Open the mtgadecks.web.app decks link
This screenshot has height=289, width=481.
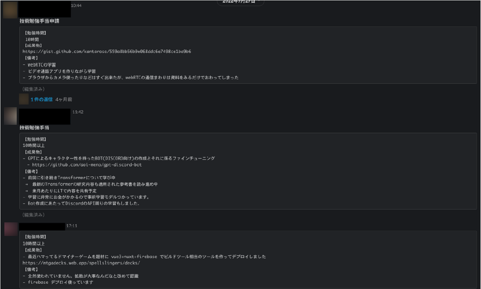coord(81,263)
